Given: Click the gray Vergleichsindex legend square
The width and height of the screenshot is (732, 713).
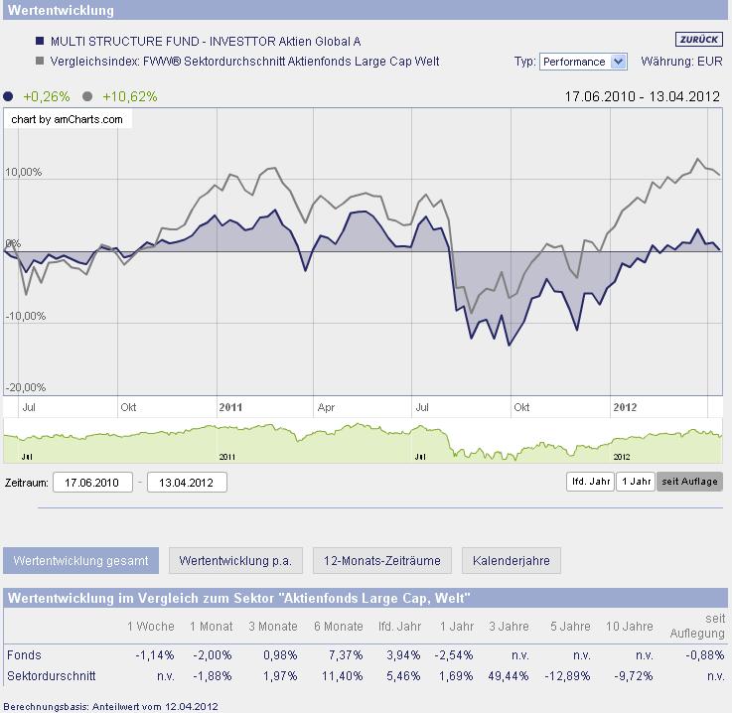Looking at the screenshot, I should coord(40,62).
